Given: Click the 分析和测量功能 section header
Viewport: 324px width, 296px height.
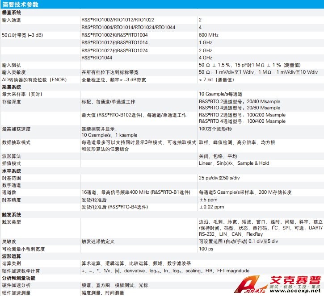Looking at the screenshot, I should click(18, 278).
